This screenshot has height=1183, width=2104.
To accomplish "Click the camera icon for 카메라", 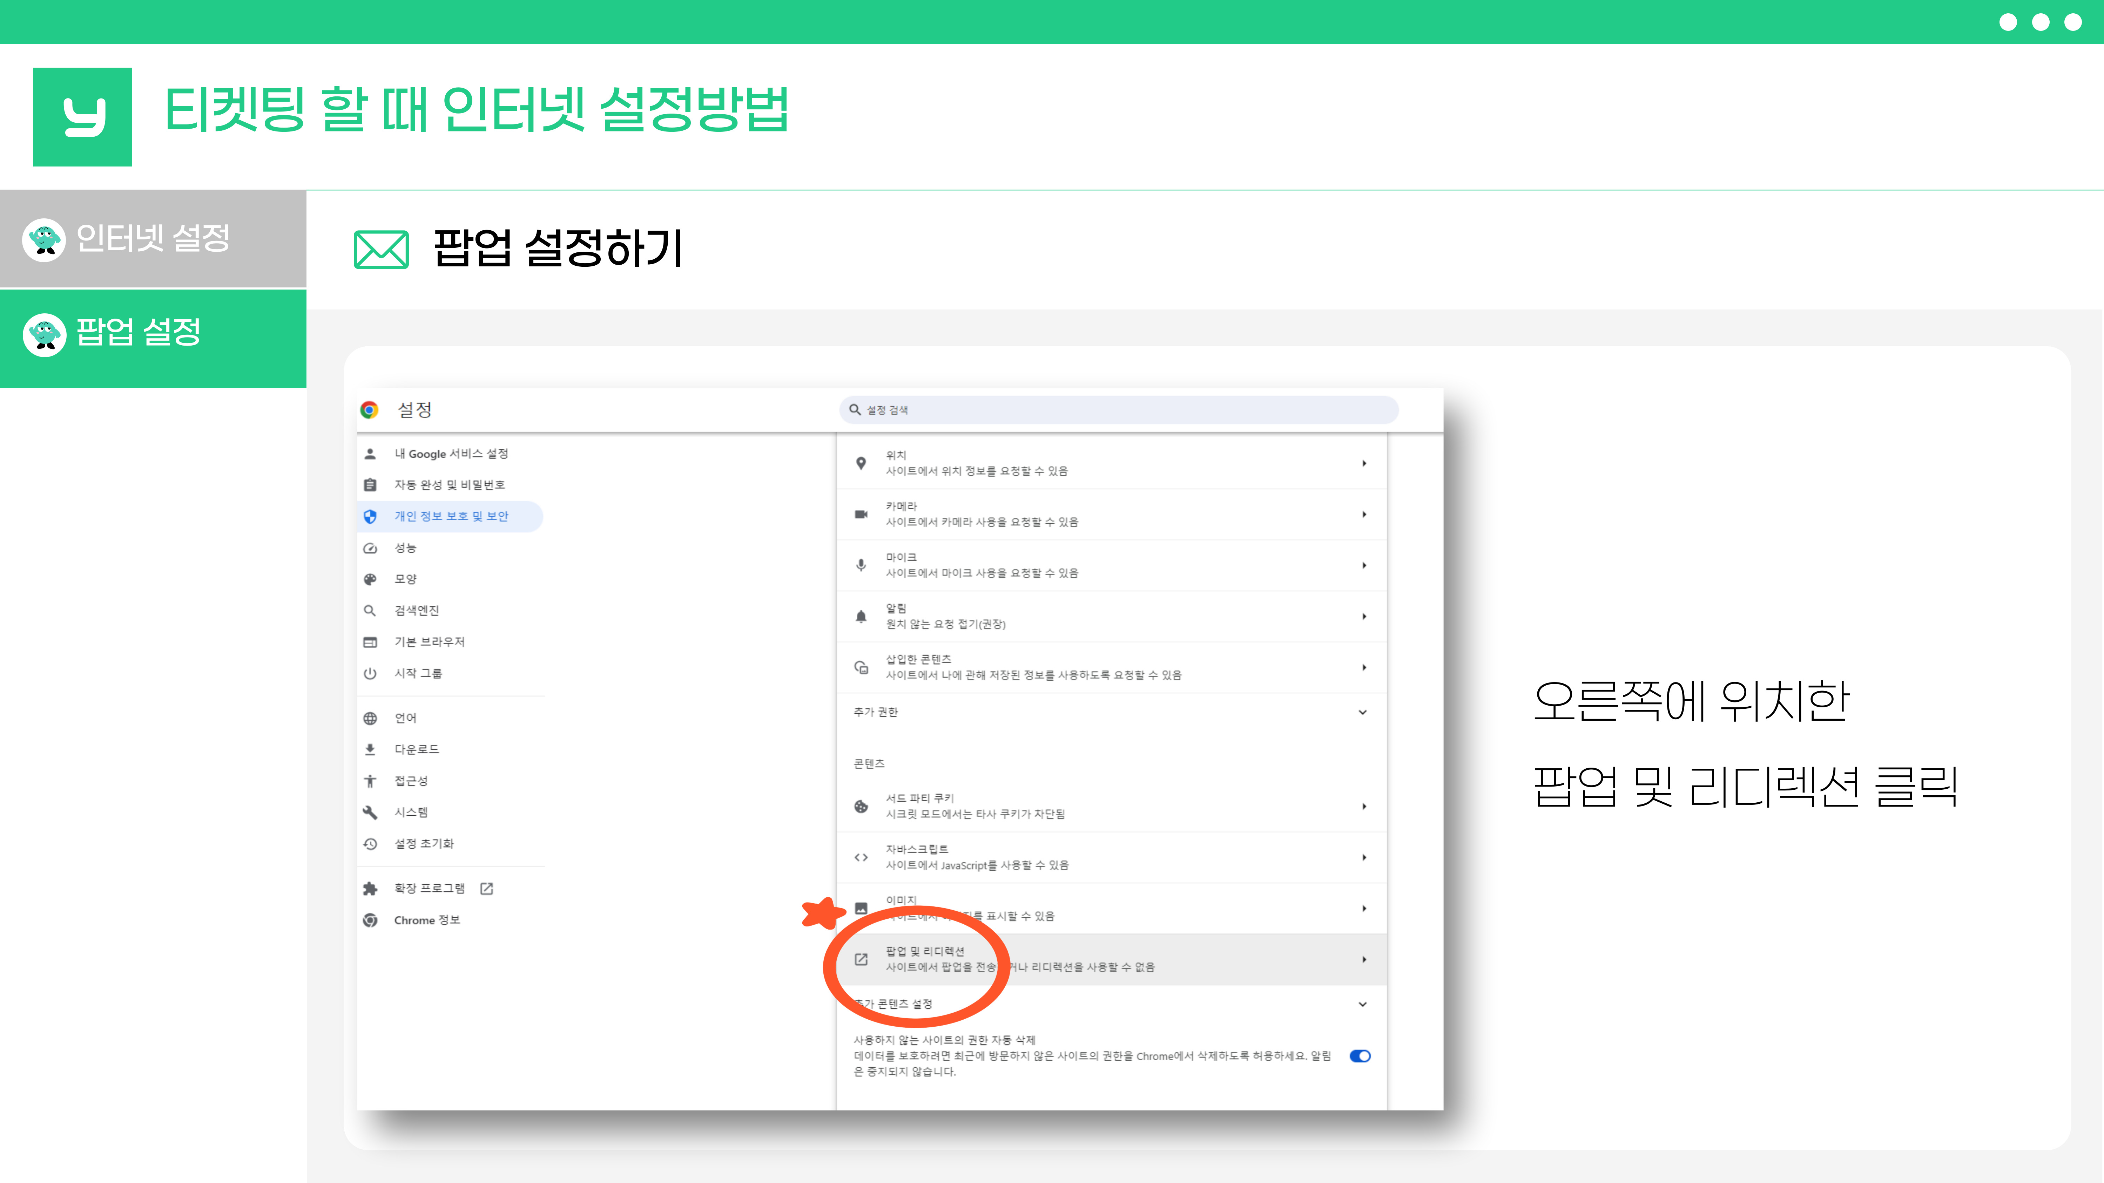I will tap(861, 514).
